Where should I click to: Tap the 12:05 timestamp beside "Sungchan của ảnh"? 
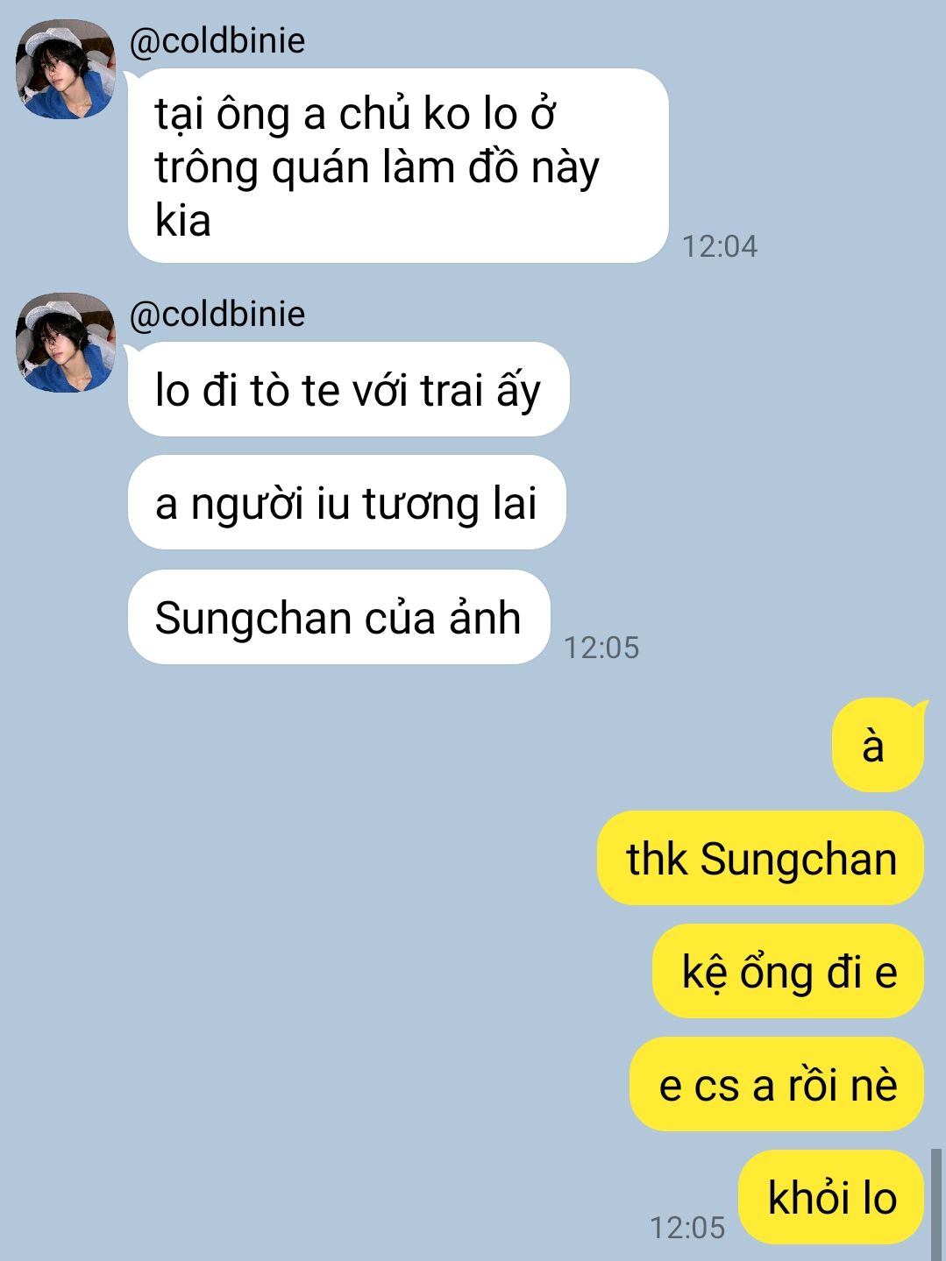[x=601, y=648]
